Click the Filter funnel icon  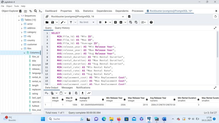coord(71,22)
